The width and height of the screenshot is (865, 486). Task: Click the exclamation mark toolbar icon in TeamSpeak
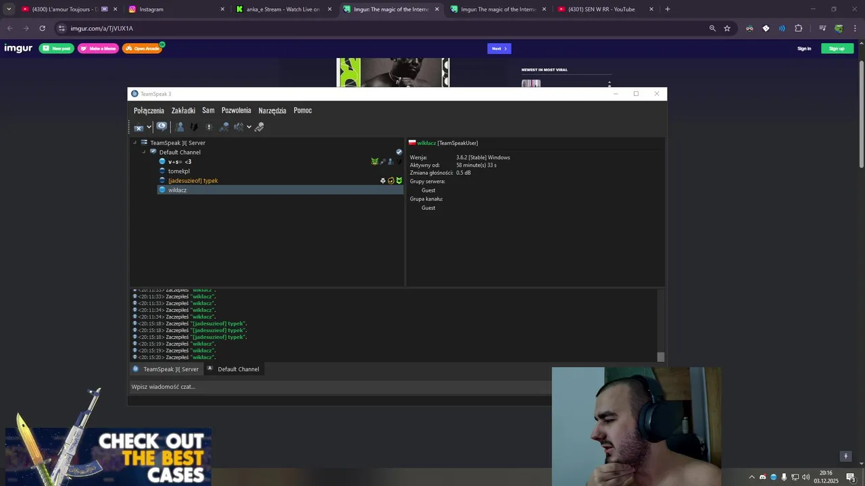click(x=209, y=127)
